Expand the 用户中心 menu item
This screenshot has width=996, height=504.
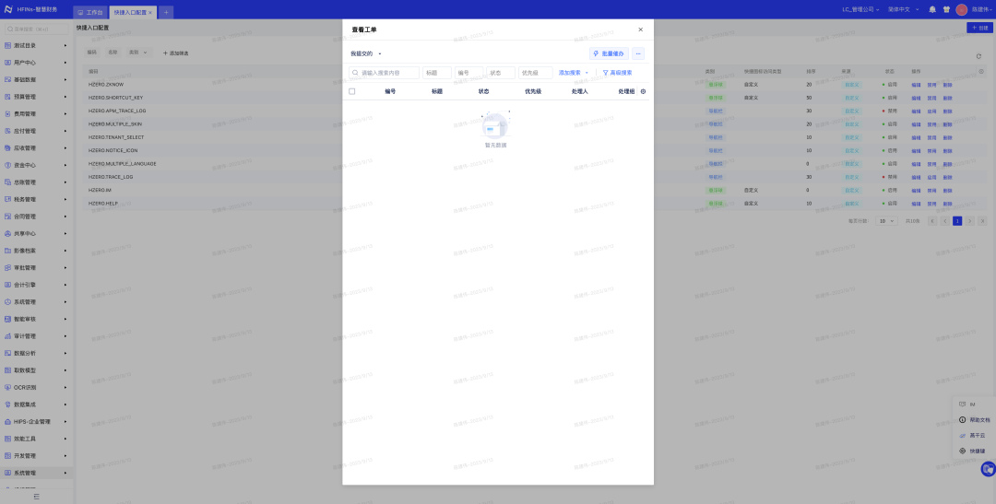tap(35, 63)
